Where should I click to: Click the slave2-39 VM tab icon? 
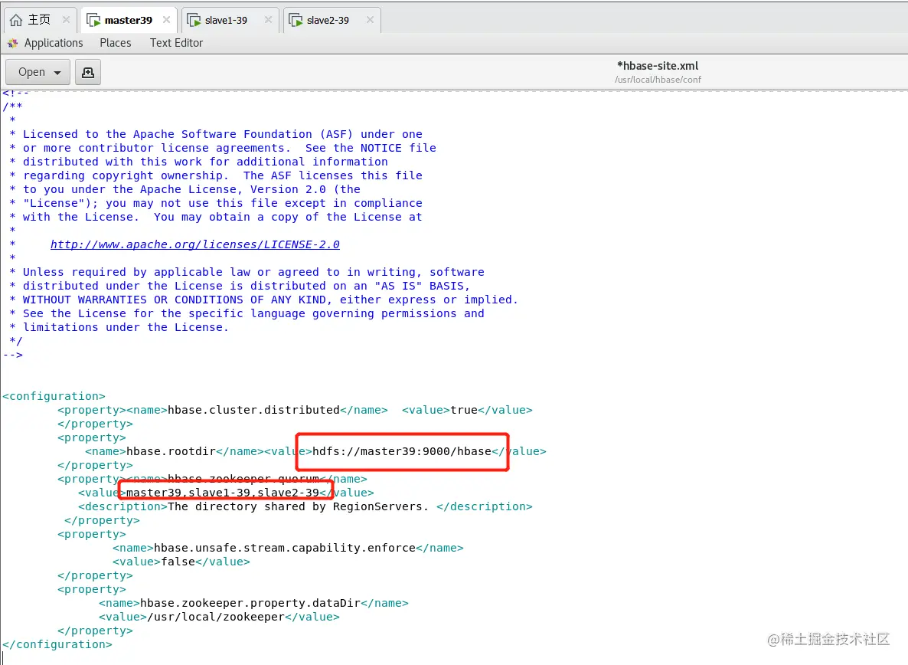coord(296,20)
